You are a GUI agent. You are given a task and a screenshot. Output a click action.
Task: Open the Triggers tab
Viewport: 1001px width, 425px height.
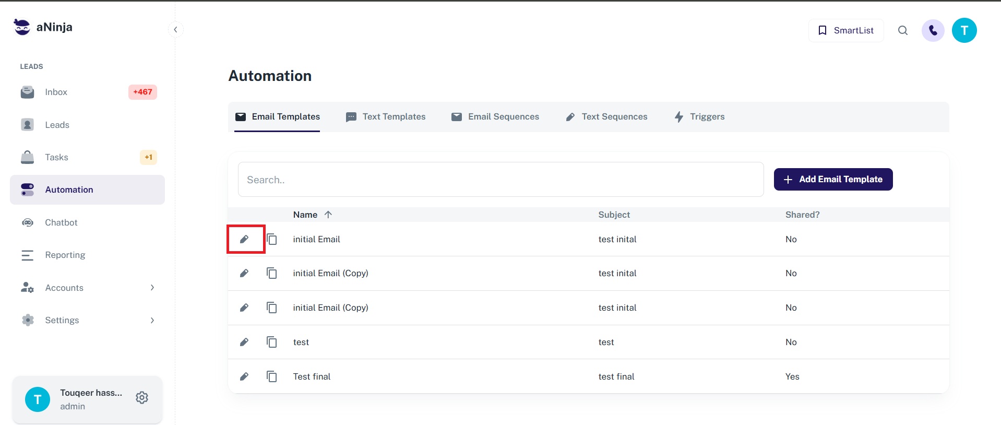[x=699, y=117]
